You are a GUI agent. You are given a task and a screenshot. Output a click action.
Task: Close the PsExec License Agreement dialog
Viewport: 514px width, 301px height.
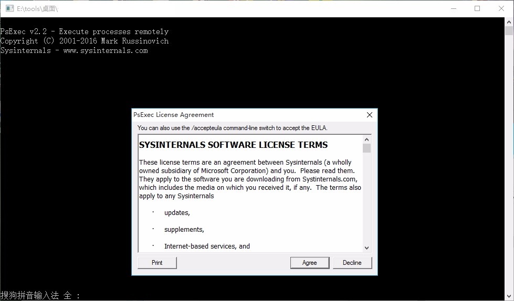[x=370, y=115]
